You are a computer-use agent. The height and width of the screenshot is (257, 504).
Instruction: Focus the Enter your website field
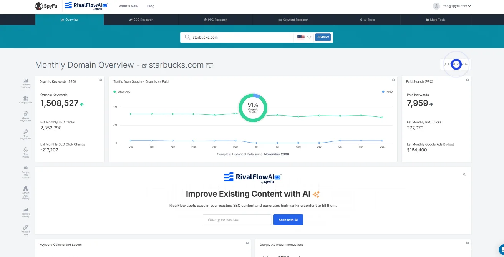[237, 220]
